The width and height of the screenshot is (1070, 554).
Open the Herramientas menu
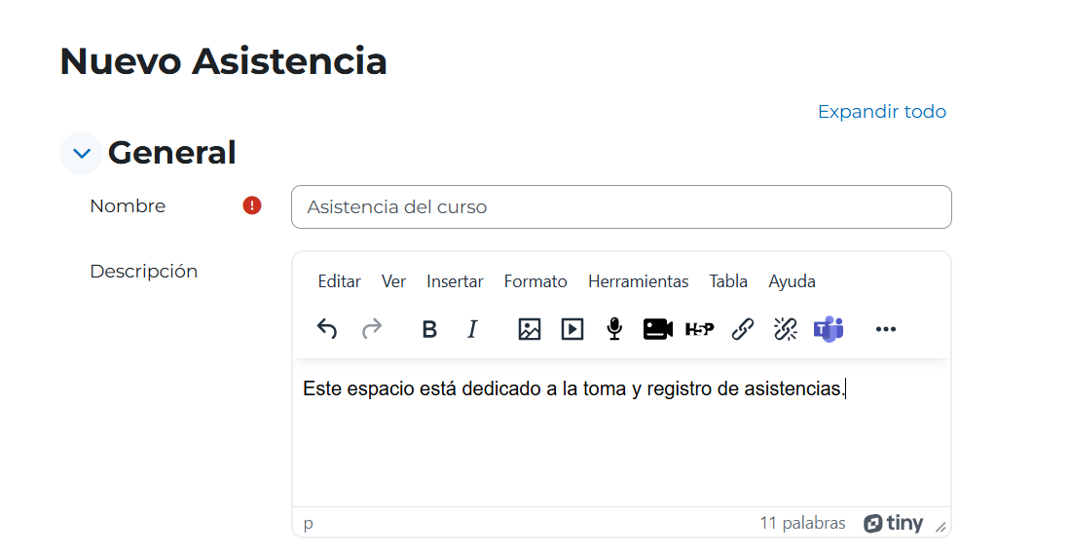638,281
